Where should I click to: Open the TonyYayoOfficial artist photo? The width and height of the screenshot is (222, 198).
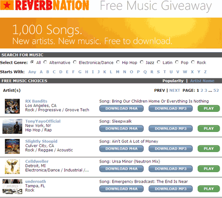click(x=12, y=126)
